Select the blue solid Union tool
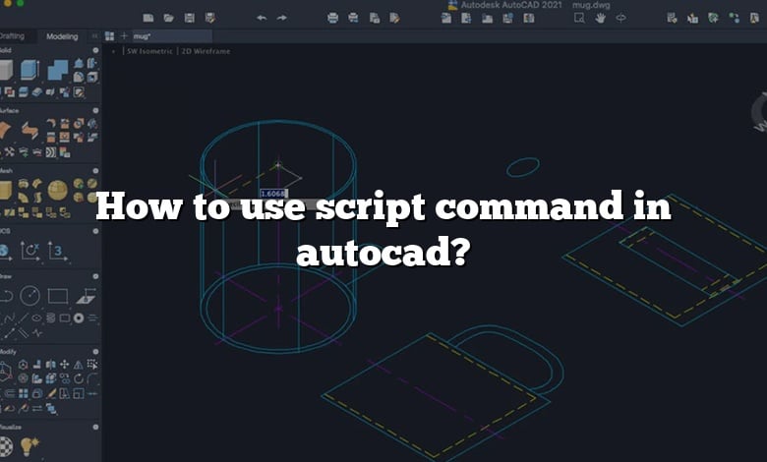The image size is (767, 462). pyautogui.click(x=58, y=70)
